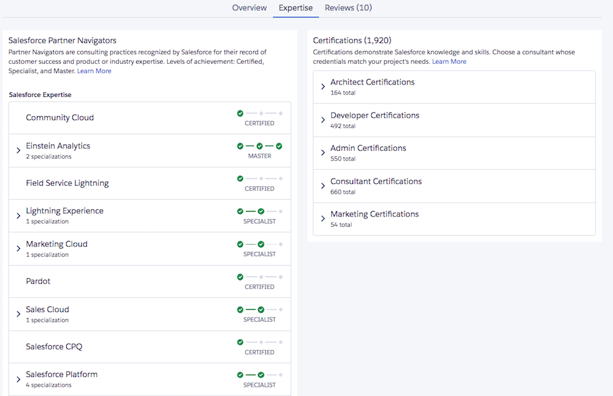Image resolution: width=613 pixels, height=396 pixels.
Task: Expand the Lightning Experience row
Action: click(18, 216)
